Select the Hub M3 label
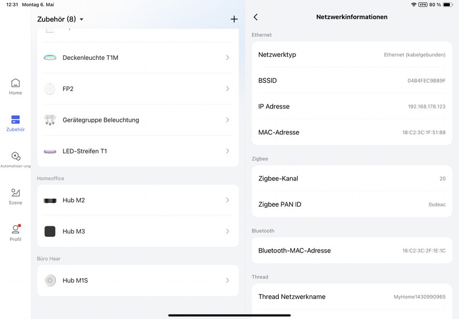Screen dimensions: 459x319 [74, 231]
